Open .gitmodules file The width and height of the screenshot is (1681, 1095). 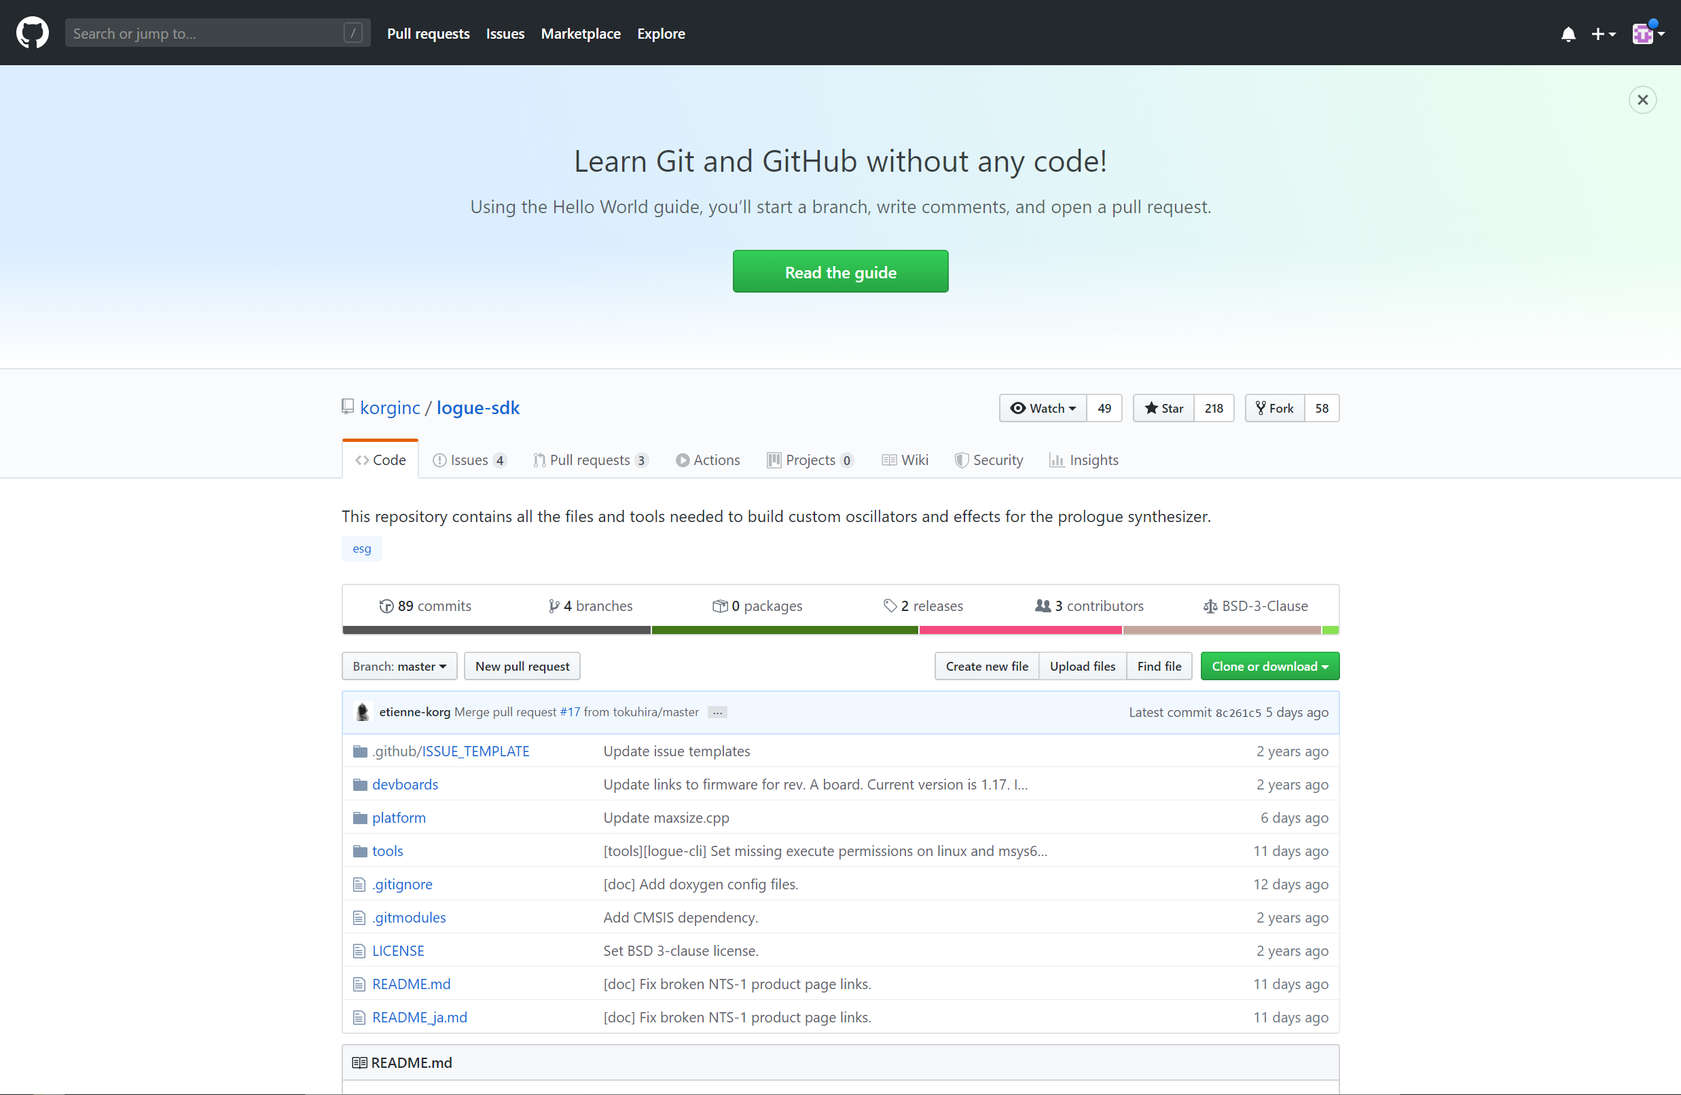(x=409, y=917)
